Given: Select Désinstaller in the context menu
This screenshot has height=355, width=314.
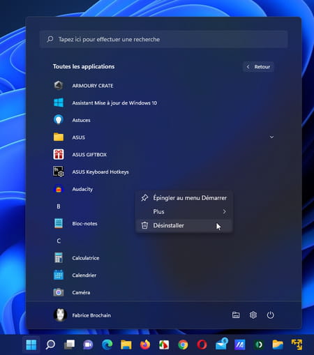Looking at the screenshot, I should click(184, 225).
